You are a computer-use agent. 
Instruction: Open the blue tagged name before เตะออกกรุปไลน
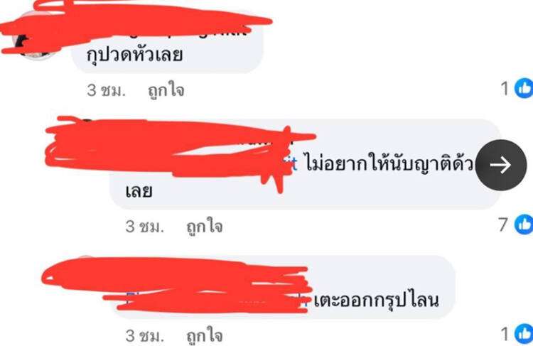[217, 300]
